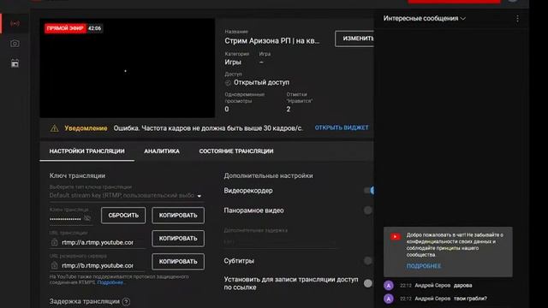548x308 pixels.
Task: Open the Default stream key type dropdown
Action: 126,196
